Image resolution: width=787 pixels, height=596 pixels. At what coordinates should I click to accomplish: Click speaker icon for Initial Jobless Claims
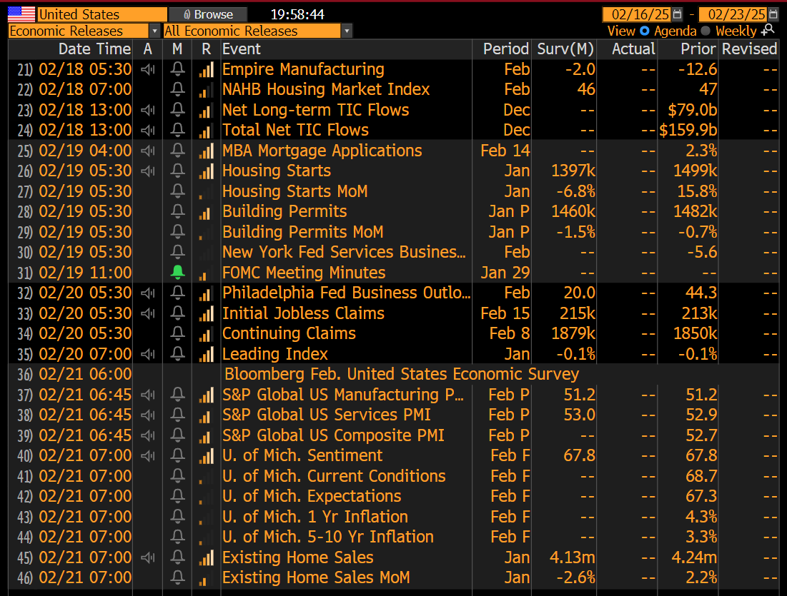pos(147,313)
